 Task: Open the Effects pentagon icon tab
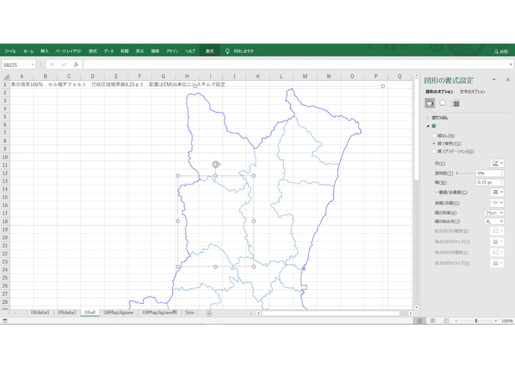[x=443, y=104]
